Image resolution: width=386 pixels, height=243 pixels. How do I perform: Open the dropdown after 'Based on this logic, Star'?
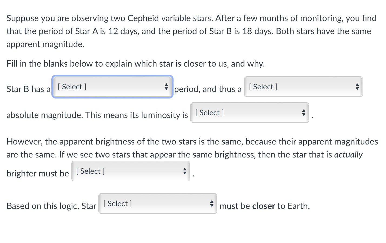[x=158, y=204]
